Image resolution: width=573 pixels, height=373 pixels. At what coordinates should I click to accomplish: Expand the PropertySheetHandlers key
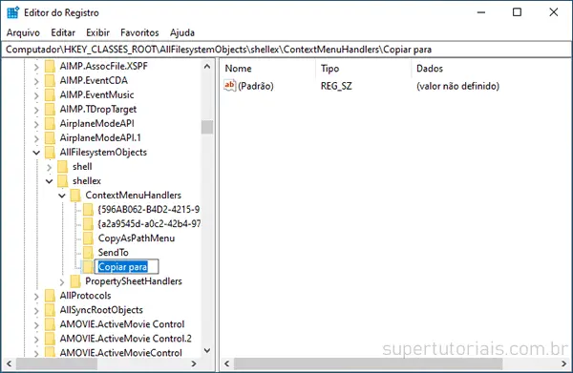point(62,282)
